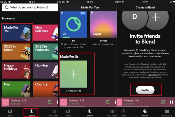Go back using the chevron on Made For You
The width and height of the screenshot is (175, 117).
(61, 8)
